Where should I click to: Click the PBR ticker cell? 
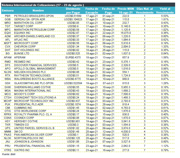tap(8, 16)
